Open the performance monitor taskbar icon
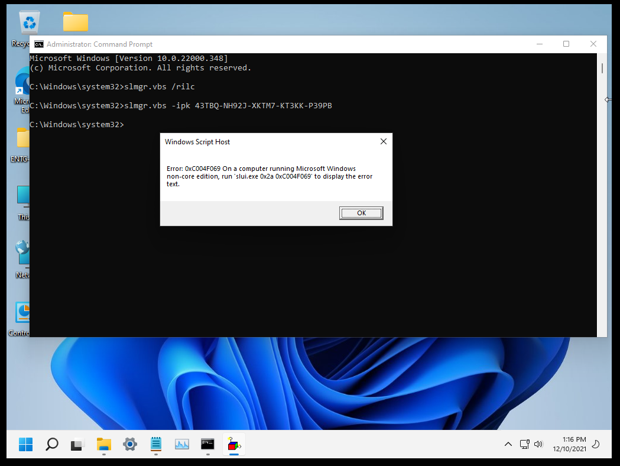 (182, 444)
